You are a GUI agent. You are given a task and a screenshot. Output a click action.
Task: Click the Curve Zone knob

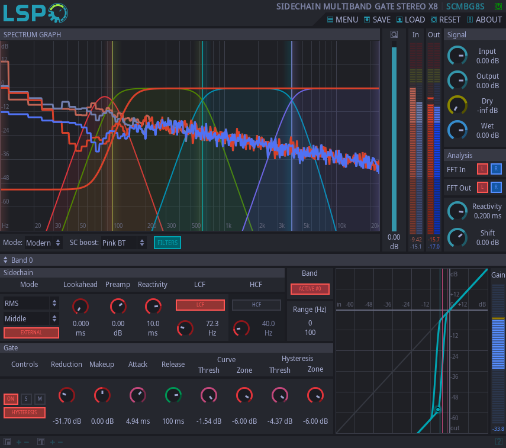(244, 395)
